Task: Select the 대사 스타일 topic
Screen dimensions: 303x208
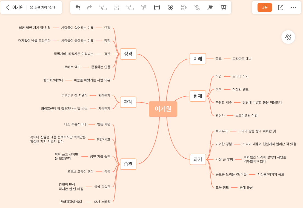Action: click(x=102, y=202)
